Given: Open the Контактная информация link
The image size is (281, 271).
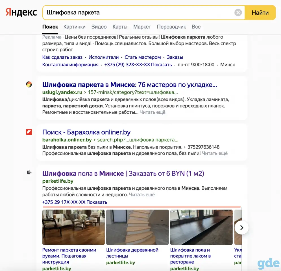Looking at the screenshot, I should 70,65.
